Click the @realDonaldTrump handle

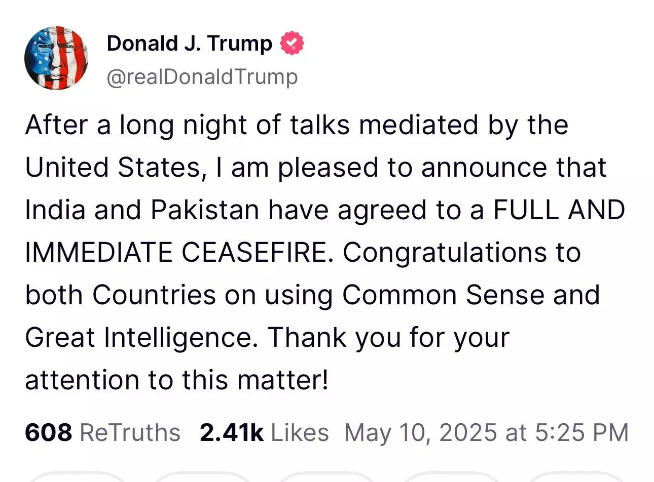pyautogui.click(x=202, y=77)
